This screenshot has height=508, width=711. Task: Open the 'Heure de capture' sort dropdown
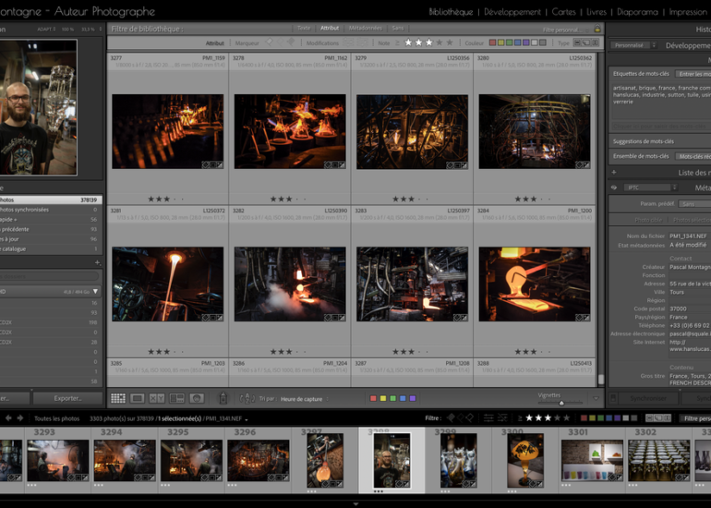coord(303,398)
